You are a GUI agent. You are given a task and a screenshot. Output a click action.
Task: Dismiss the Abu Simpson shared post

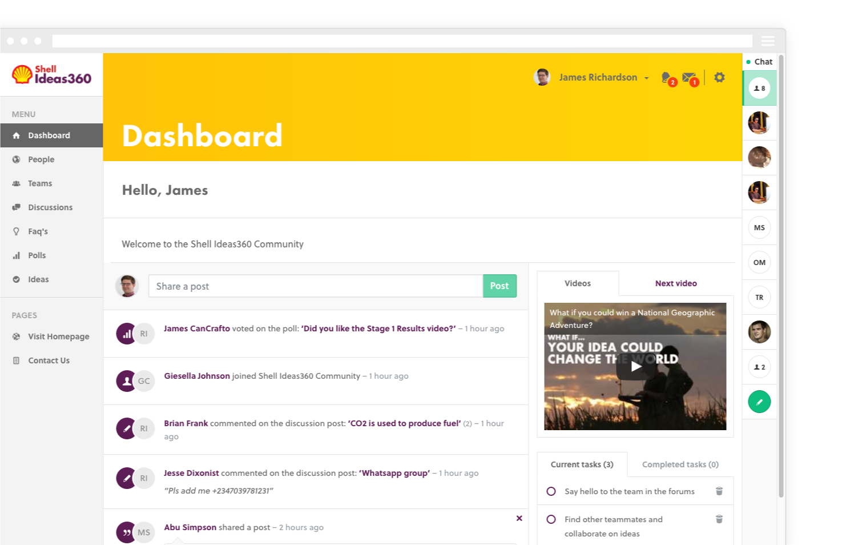pos(519,518)
